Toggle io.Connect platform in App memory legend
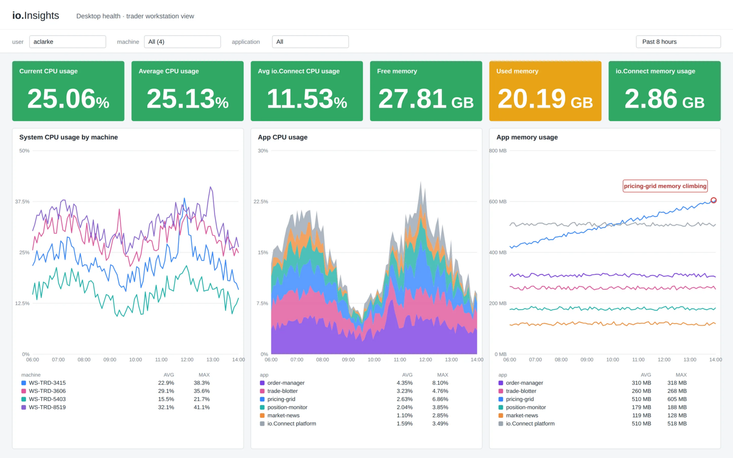733x458 pixels. pyautogui.click(x=526, y=424)
